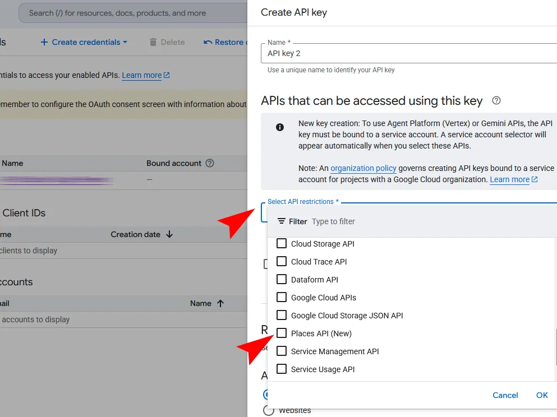Click the blurred API key name row
The image size is (557, 417).
[57, 180]
